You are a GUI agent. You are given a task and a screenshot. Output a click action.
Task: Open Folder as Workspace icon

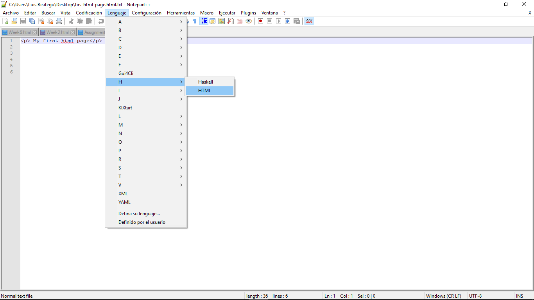coord(240,21)
